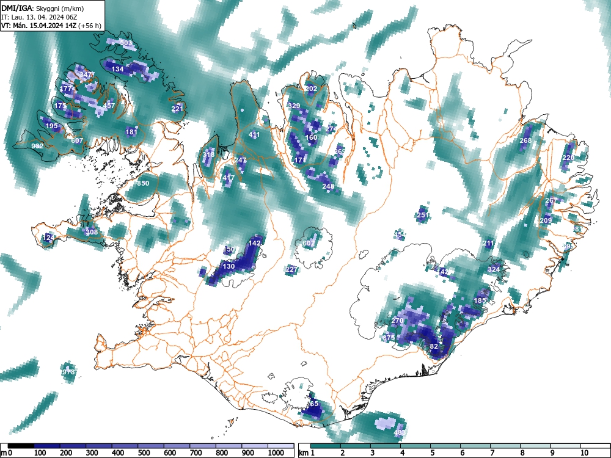Click the 202 visibility value

coord(311,89)
